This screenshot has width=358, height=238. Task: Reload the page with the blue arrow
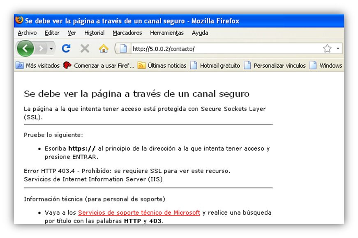click(66, 48)
